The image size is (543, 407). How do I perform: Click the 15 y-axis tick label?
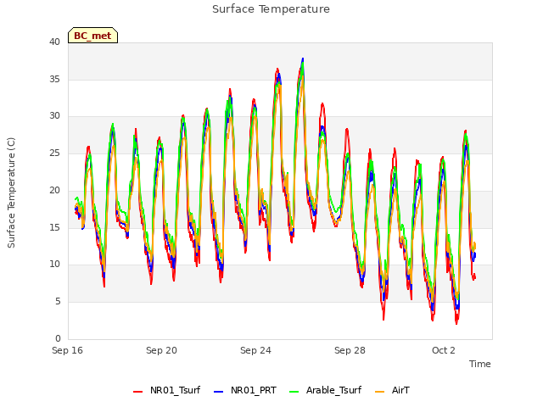[54, 227]
